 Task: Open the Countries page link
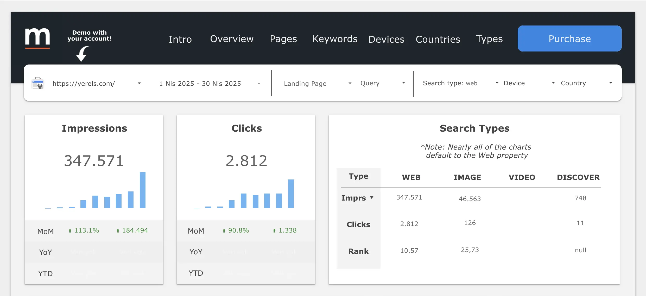[438, 39]
